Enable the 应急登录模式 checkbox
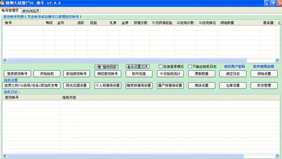282x159 pixels. (x=160, y=67)
